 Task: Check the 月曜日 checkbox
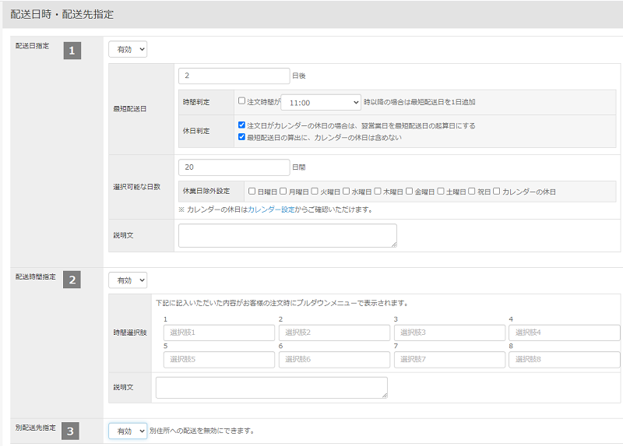point(283,192)
